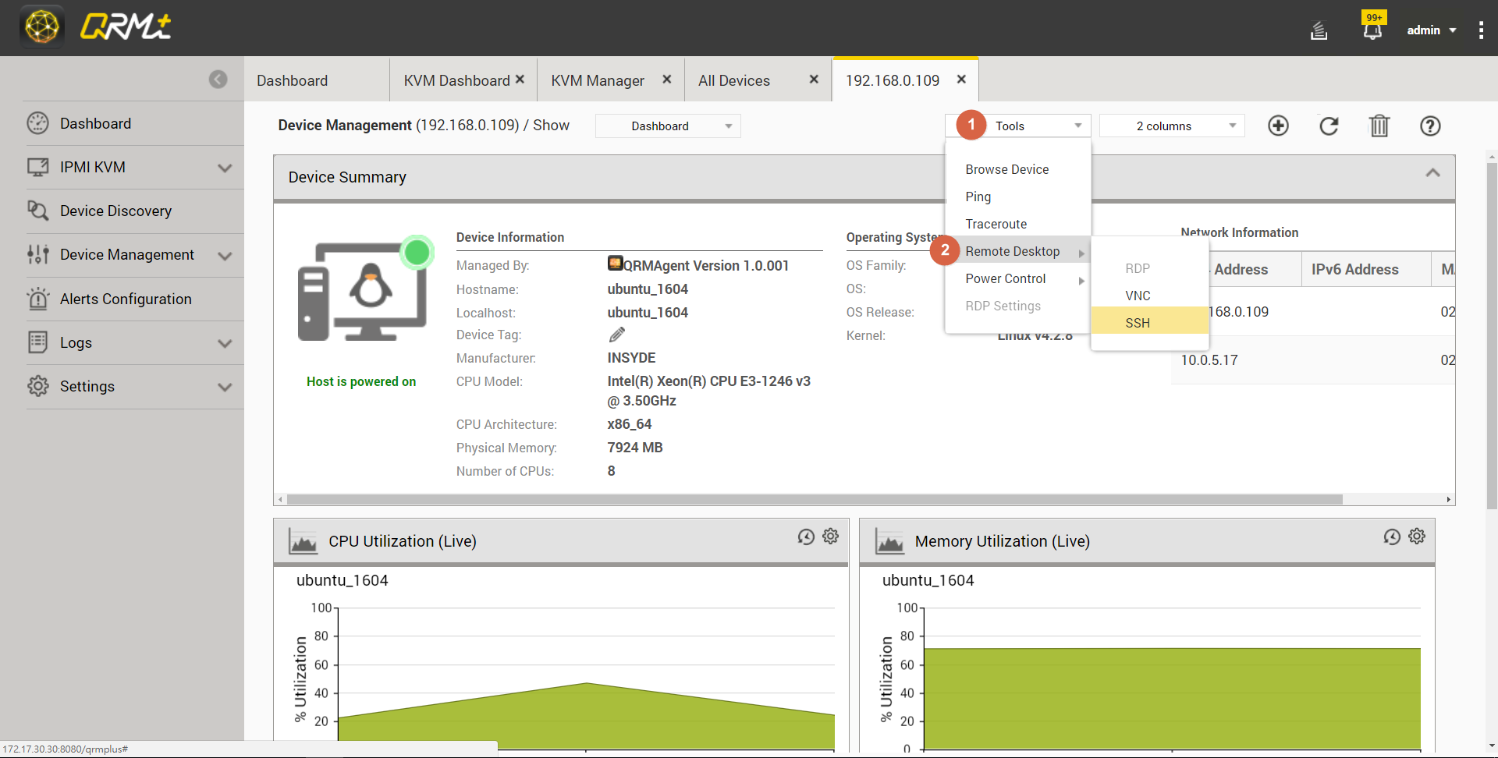Open Device Discovery in sidebar
Viewport: 1498px width, 758px height.
click(x=115, y=211)
